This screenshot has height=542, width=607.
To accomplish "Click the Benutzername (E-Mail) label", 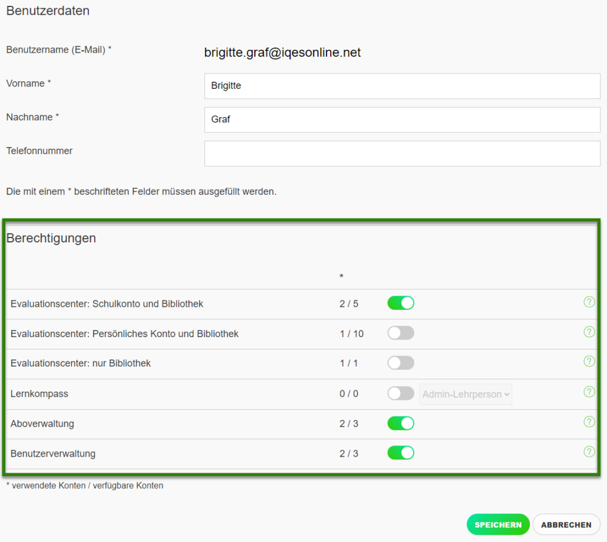I will pyautogui.click(x=59, y=50).
